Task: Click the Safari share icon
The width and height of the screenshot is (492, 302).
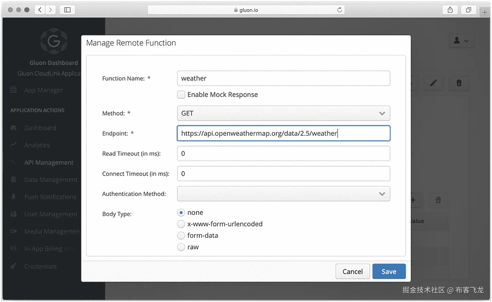Action: 450,10
